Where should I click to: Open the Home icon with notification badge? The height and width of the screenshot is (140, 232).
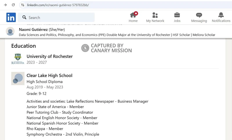coord(134,15)
